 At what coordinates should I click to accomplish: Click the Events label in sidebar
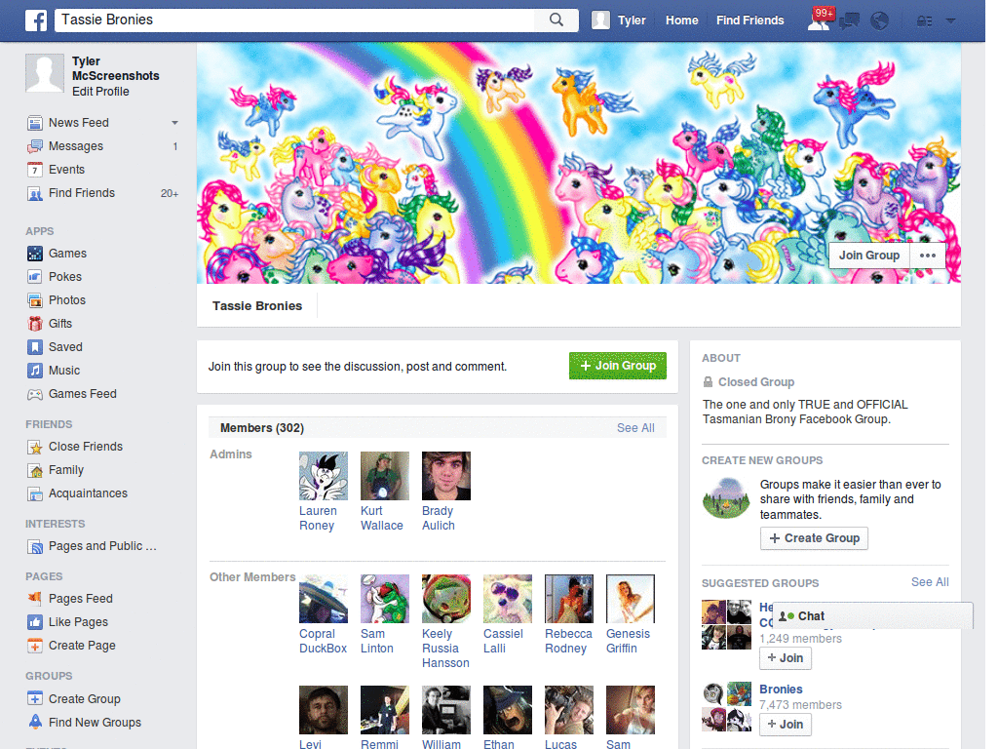[67, 170]
